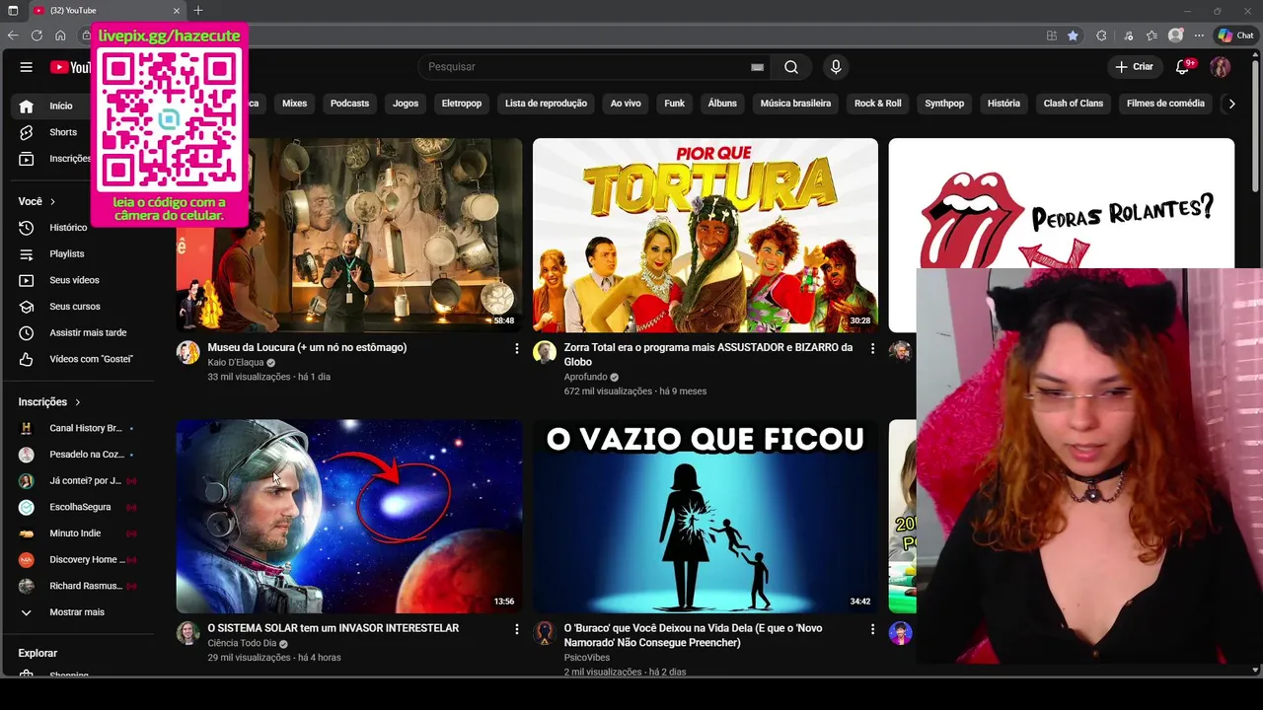Screen dimensions: 1263x710
Task: Open Museu da Loucura video thumbnail
Action: [x=349, y=235]
